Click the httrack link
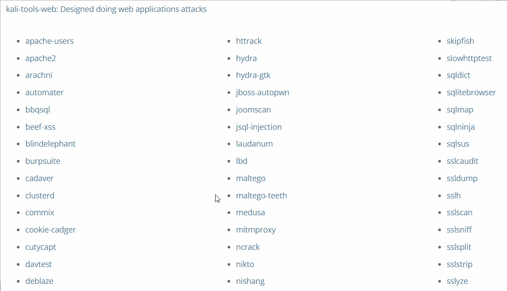Viewport: 507px width, 291px height. click(249, 41)
